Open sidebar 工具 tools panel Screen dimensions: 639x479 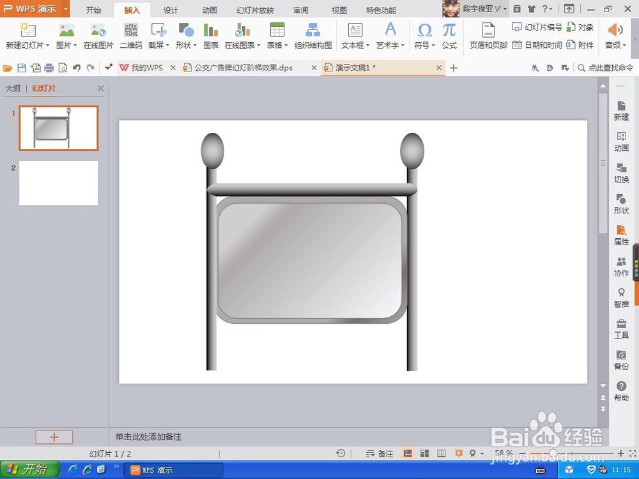[x=621, y=329]
